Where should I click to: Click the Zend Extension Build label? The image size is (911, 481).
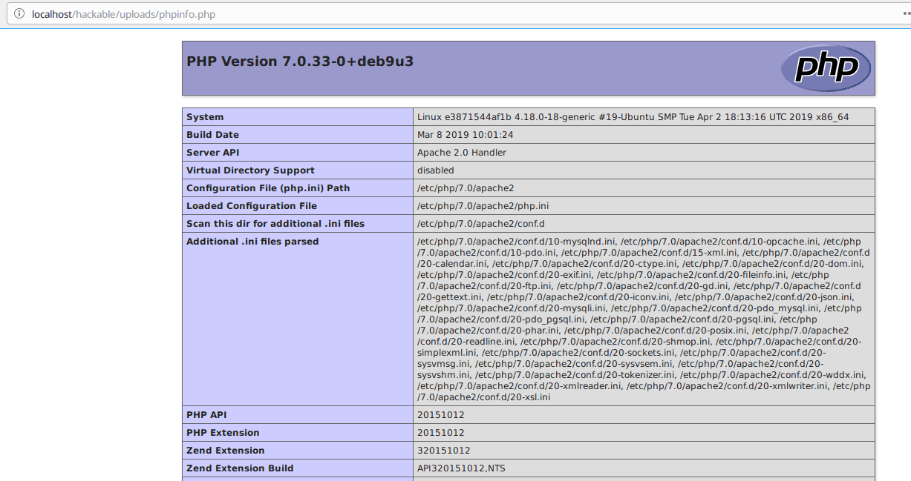pos(240,468)
